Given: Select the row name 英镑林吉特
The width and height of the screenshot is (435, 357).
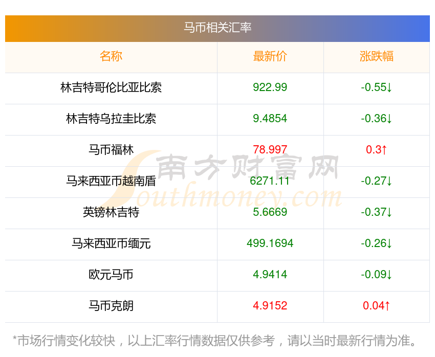Looking at the screenshot, I should 111,212.
